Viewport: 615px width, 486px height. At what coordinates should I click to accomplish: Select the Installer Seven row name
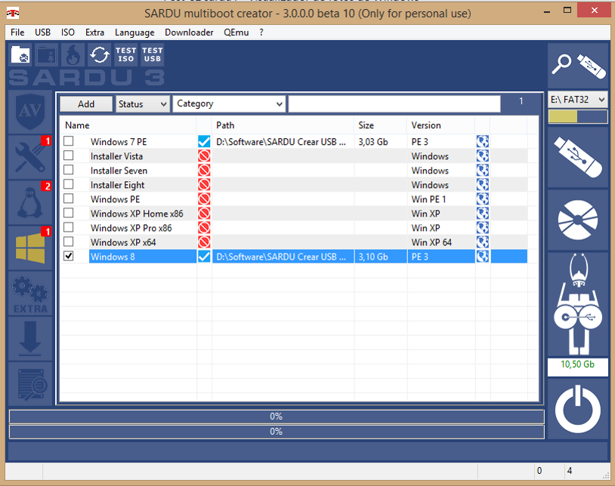click(x=119, y=171)
